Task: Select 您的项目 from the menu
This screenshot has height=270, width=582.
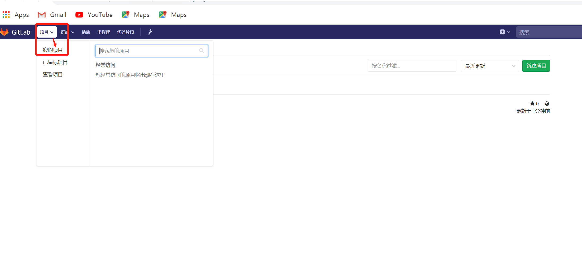Action: click(x=52, y=49)
